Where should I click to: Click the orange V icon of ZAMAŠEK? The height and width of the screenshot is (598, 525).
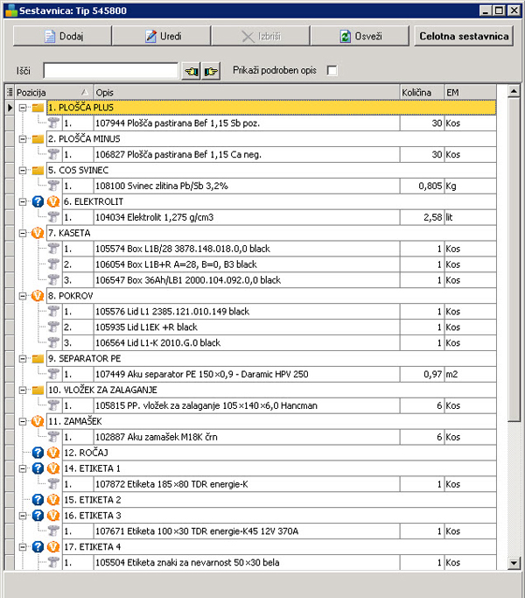click(x=38, y=421)
